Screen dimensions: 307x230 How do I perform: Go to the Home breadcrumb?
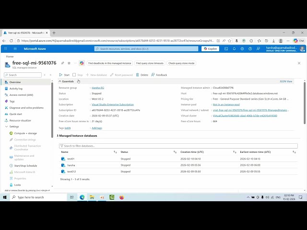(10, 57)
